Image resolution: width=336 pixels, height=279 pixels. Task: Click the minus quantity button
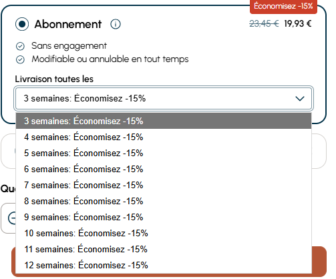(12, 218)
